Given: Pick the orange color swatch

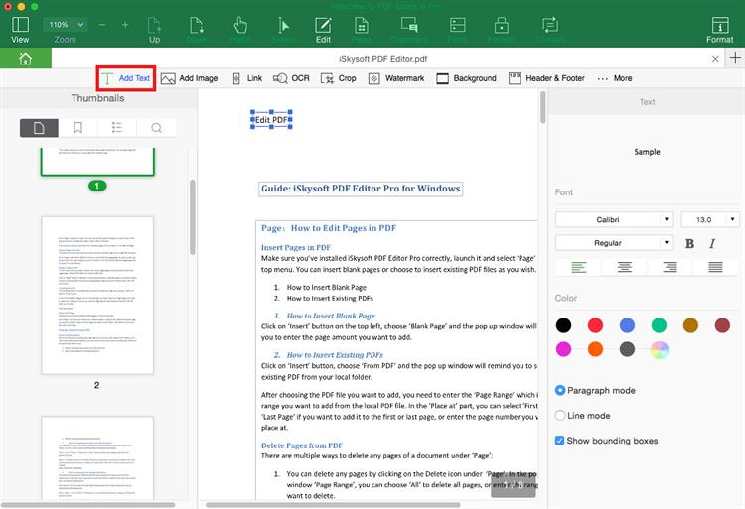Looking at the screenshot, I should tap(595, 349).
